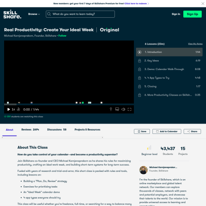Click tab strip left scroll arrow
Screen dimensions: 206x206
click(2, 137)
